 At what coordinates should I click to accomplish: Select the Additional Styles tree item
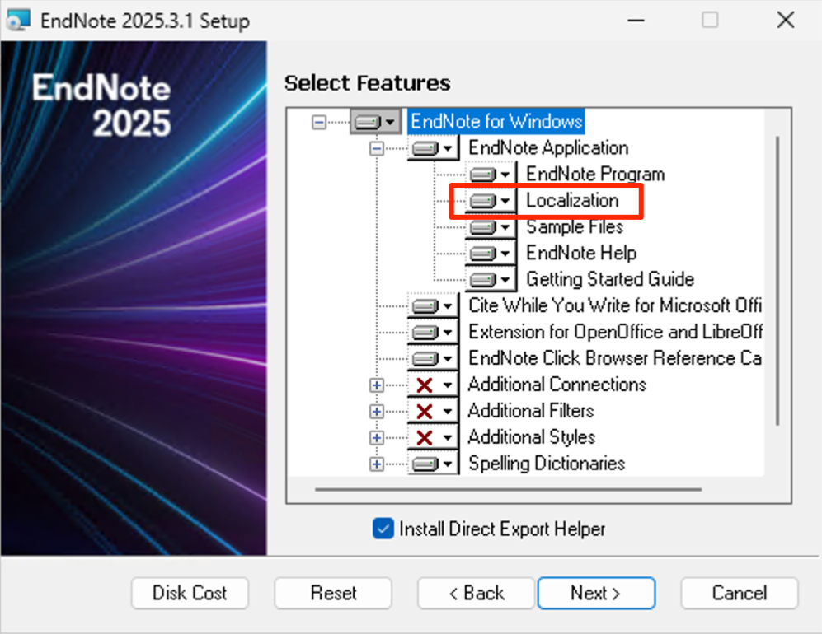pos(532,436)
